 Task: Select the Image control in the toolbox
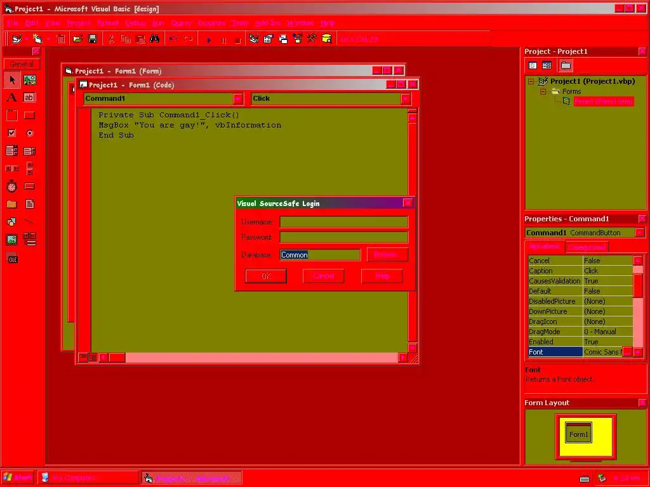point(12,239)
